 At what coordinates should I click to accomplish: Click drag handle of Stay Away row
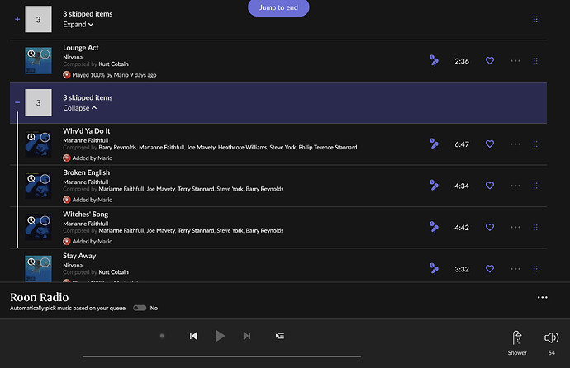535,269
